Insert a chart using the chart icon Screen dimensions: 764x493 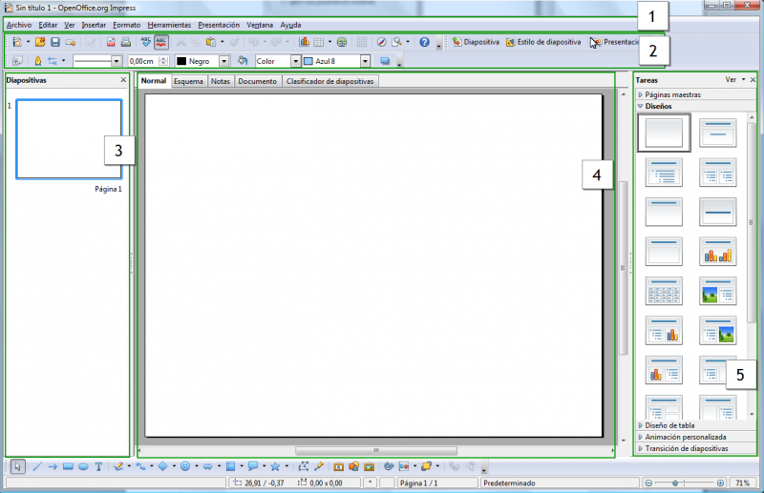point(304,42)
